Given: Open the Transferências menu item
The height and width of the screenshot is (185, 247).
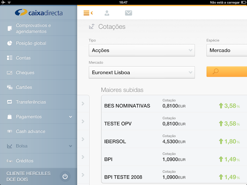Looking at the screenshot, I should coord(39,102).
